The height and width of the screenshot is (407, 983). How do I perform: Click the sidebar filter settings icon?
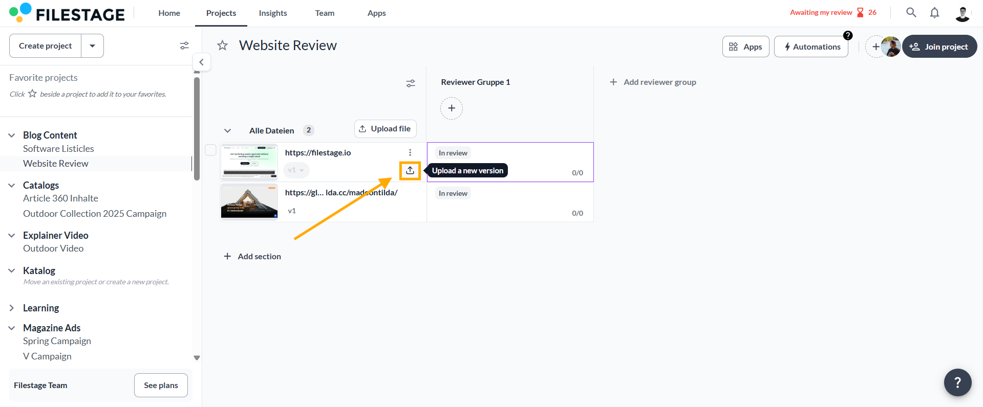point(184,46)
